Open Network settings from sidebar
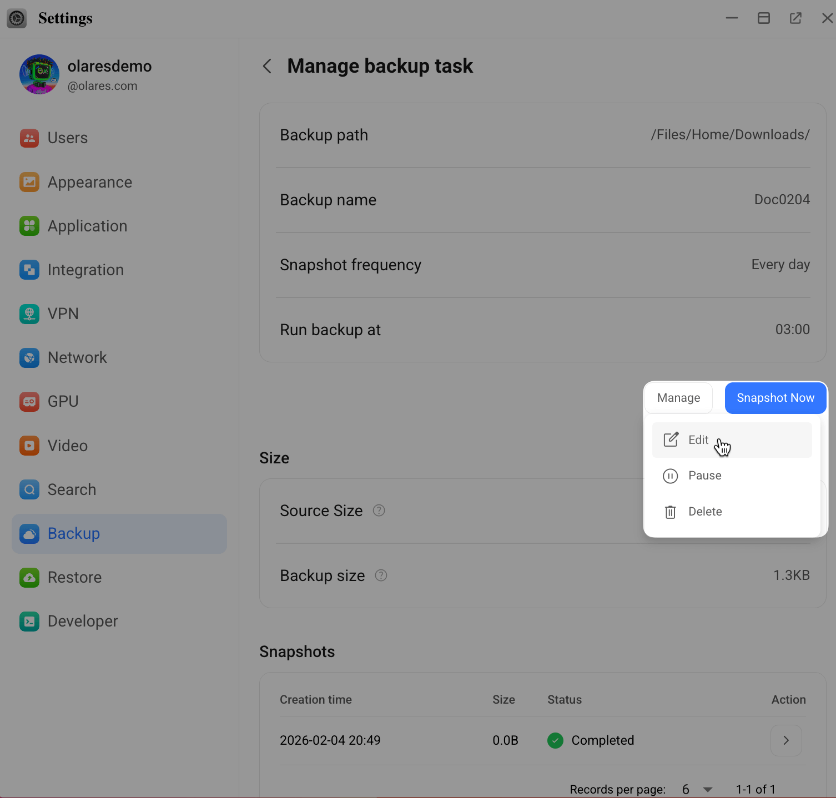This screenshot has width=836, height=798. pos(77,357)
